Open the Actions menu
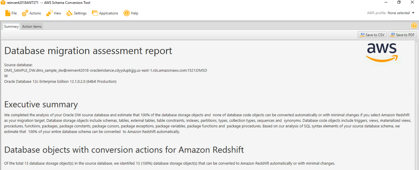 coord(31,13)
